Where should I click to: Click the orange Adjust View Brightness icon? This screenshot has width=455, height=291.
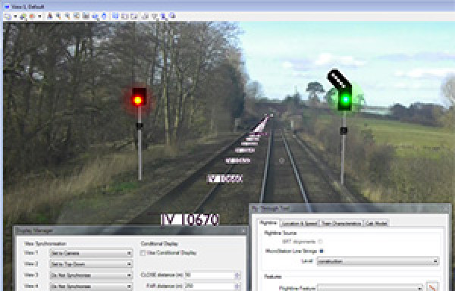pyautogui.click(x=32, y=16)
